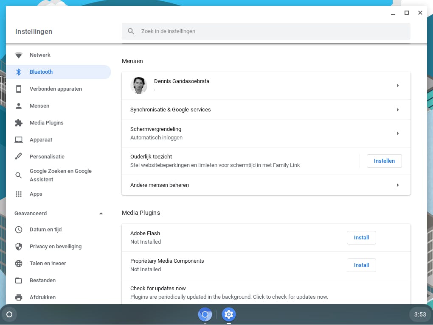The height and width of the screenshot is (325, 433).
Task: Install Adobe Flash plugin
Action: [x=361, y=238]
